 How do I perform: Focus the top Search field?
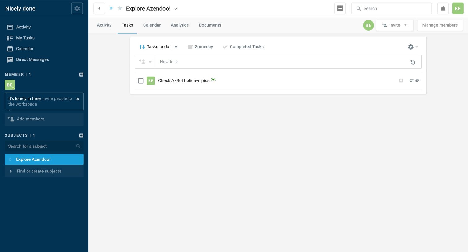tap(391, 8)
